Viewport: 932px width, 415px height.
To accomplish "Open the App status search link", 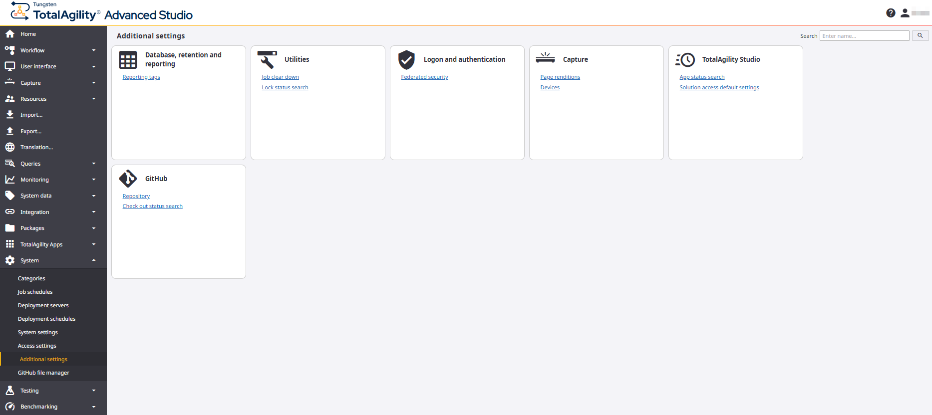I will [x=702, y=77].
